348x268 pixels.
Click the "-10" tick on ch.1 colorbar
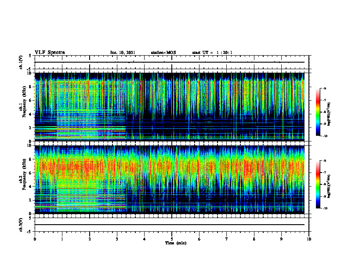[325, 136]
